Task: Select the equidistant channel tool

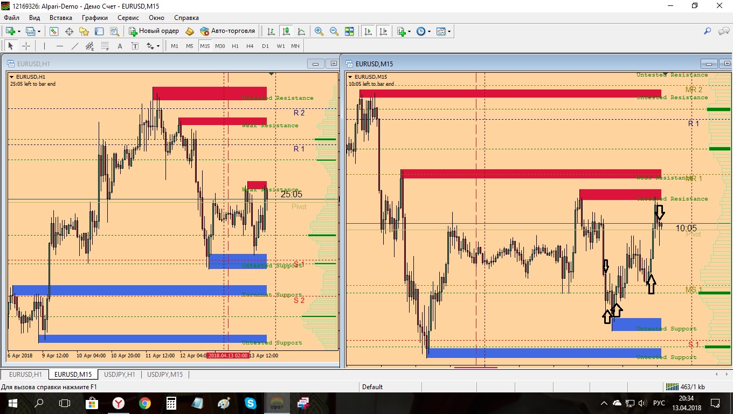Action: (x=89, y=46)
